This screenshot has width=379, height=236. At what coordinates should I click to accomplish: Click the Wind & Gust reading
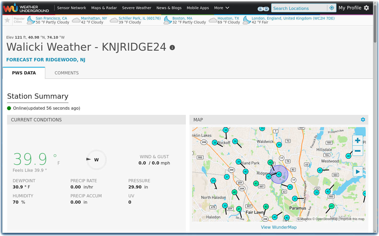tap(154, 163)
